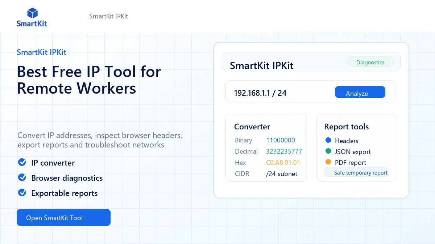Click the Exportable reports checkmark icon
The image size is (435, 244).
22,193
